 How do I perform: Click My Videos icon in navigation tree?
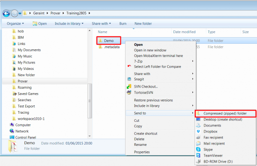tap(14, 69)
